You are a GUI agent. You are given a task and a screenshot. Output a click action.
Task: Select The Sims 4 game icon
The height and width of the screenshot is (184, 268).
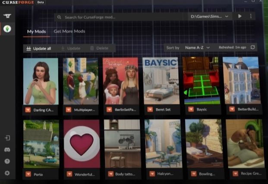pyautogui.click(x=7, y=29)
